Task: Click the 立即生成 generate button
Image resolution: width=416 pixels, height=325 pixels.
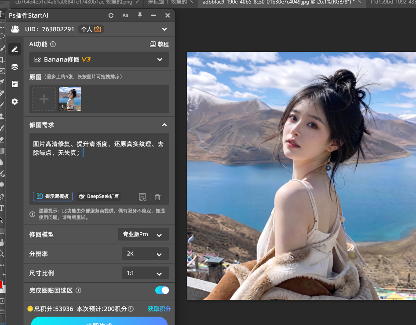Action: [x=99, y=321]
